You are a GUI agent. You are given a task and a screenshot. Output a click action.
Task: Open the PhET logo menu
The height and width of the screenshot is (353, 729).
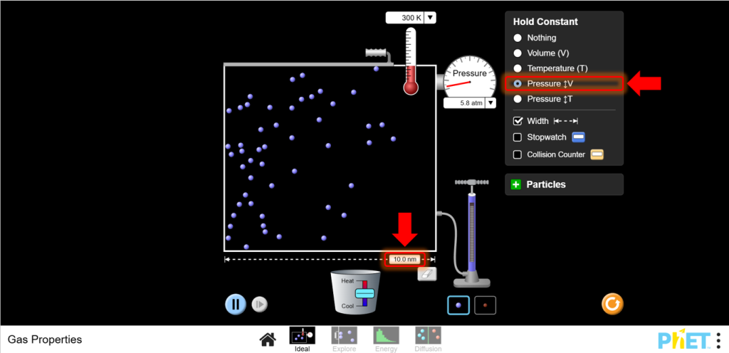point(684,339)
